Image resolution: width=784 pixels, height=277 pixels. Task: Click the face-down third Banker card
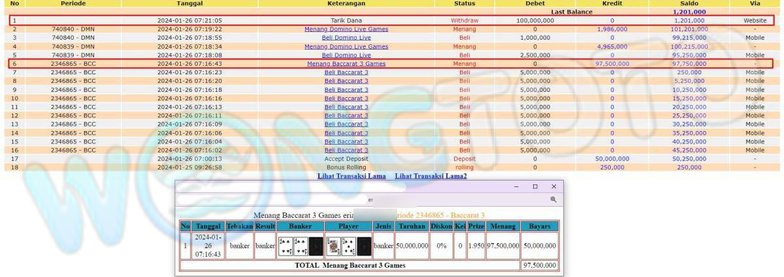click(315, 246)
